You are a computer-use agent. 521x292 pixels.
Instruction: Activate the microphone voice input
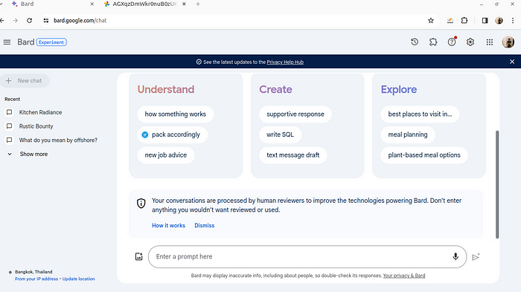coord(456,256)
